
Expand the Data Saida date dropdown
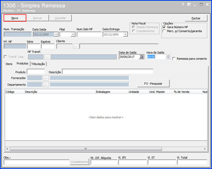[56, 34]
